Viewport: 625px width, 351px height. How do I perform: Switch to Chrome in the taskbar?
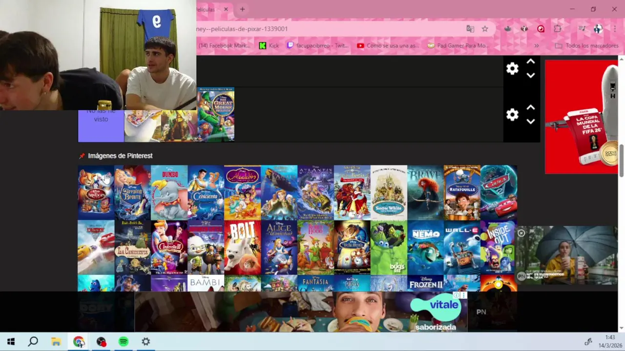pos(79,342)
